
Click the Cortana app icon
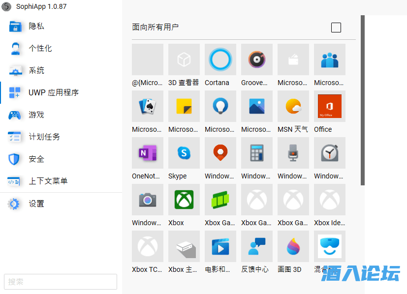[220, 59]
